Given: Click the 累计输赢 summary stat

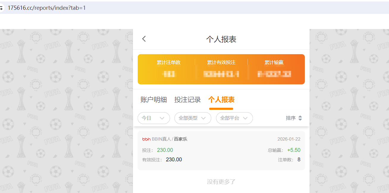Looking at the screenshot, I should pos(274,68).
